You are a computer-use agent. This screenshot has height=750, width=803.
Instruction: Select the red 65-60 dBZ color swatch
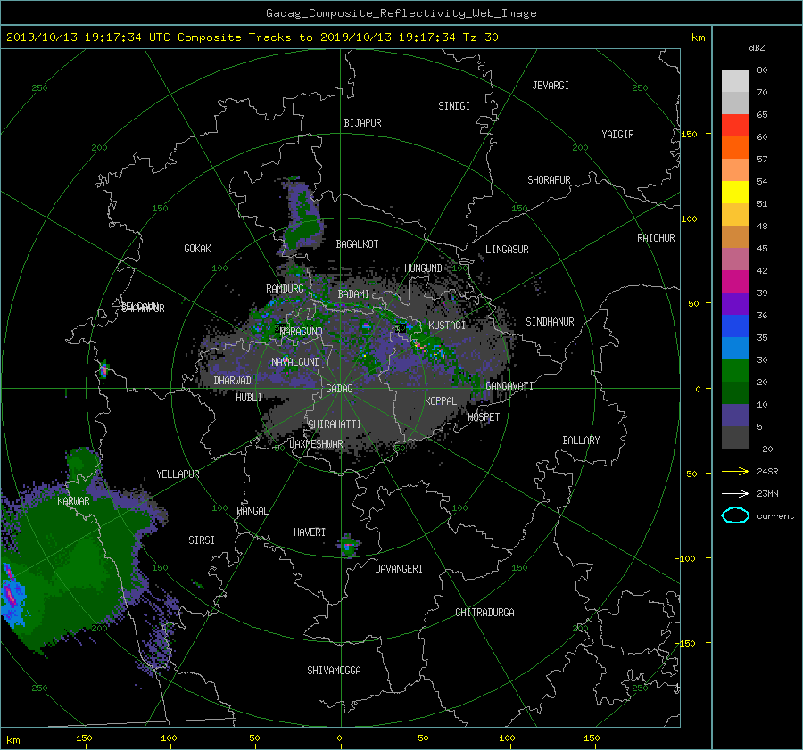(735, 126)
